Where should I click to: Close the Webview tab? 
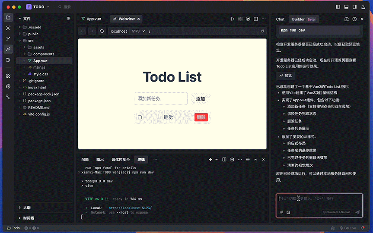point(139,19)
